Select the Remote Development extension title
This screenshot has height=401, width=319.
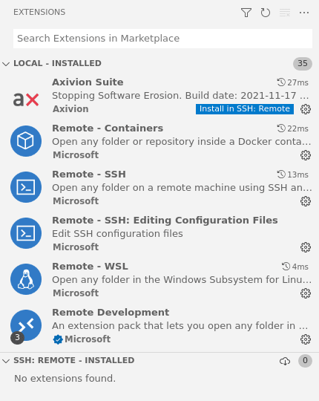[111, 312]
